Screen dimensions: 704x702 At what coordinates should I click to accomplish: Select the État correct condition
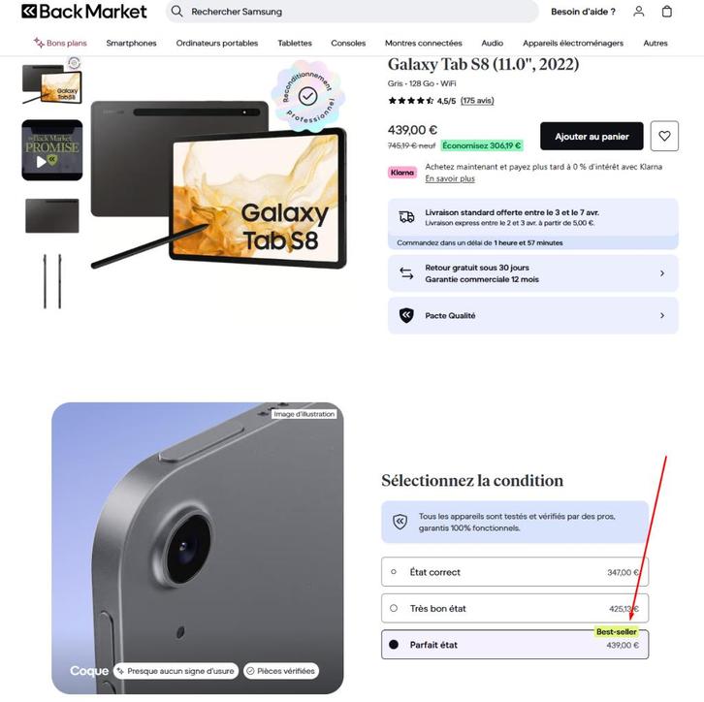pyautogui.click(x=515, y=572)
